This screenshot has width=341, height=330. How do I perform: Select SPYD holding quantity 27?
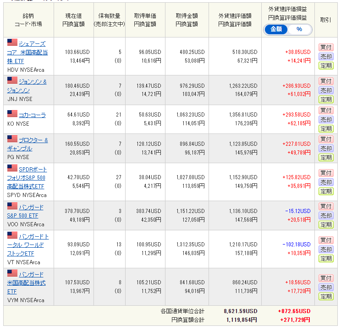pyautogui.click(x=119, y=177)
